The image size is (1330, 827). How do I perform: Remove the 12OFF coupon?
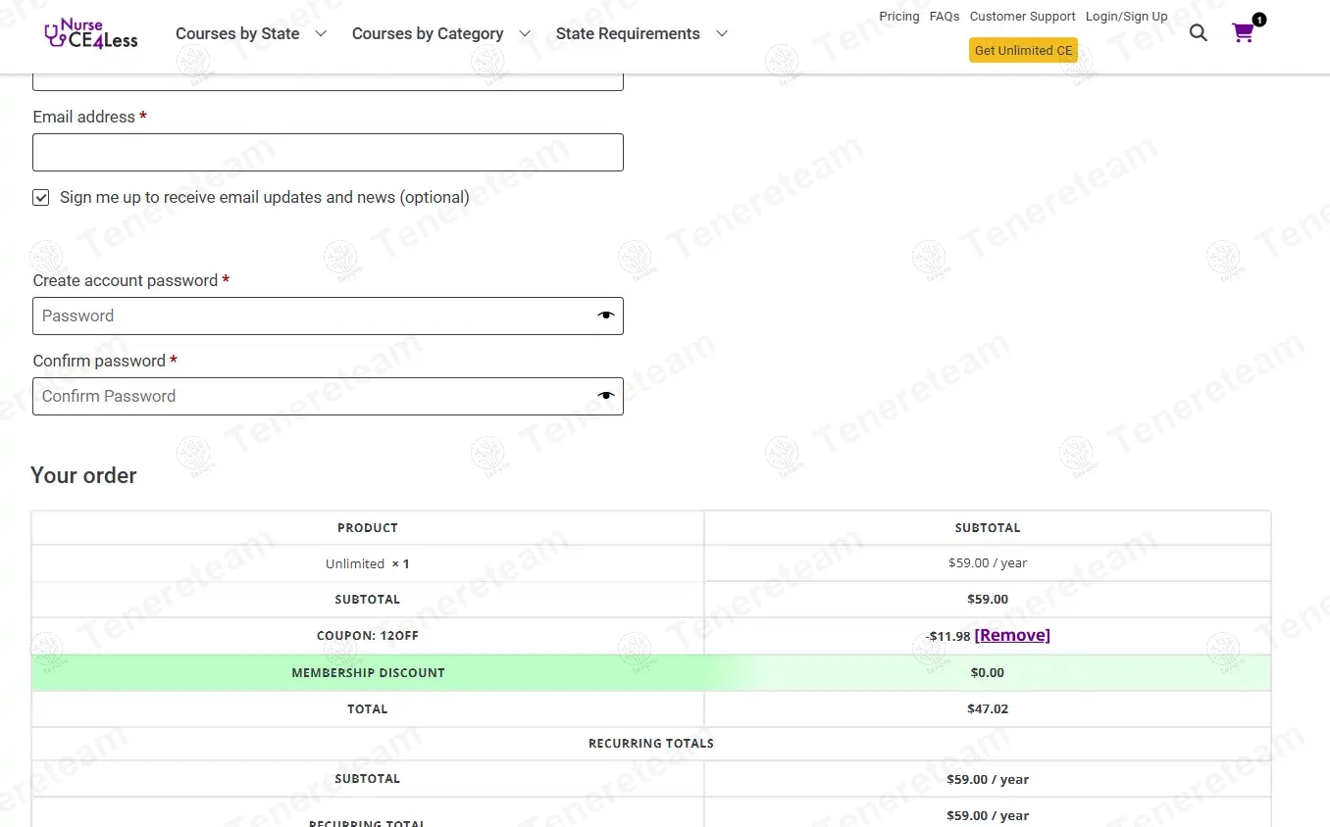1011,635
